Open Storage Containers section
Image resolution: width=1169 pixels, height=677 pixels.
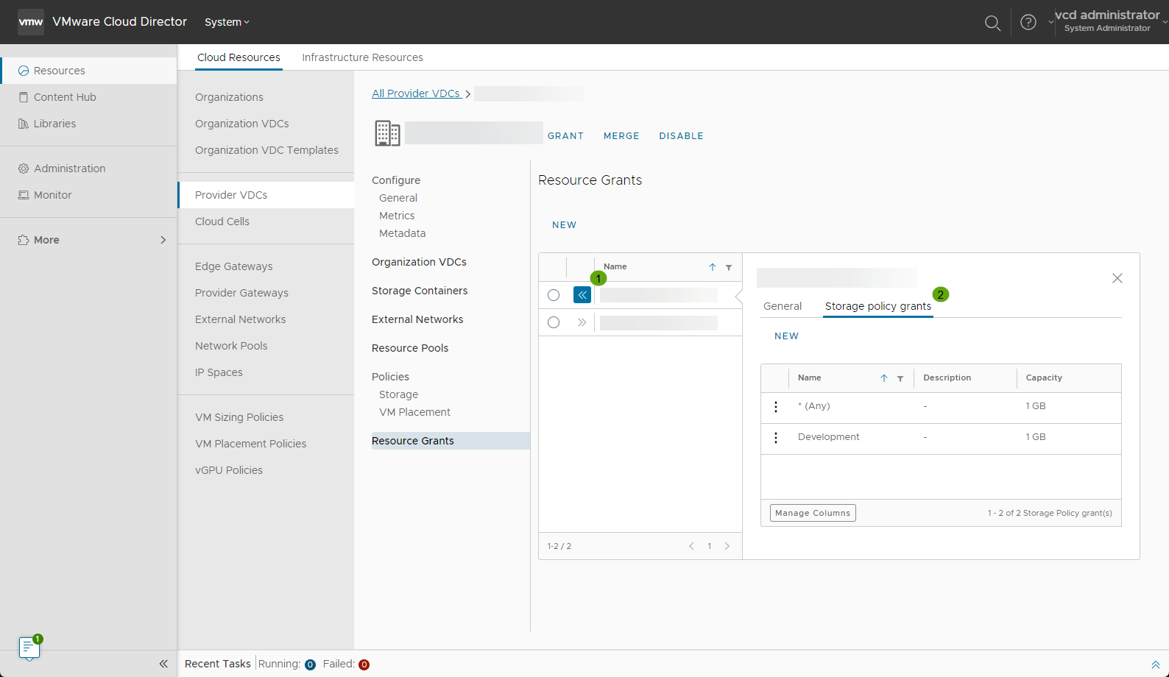coord(420,291)
